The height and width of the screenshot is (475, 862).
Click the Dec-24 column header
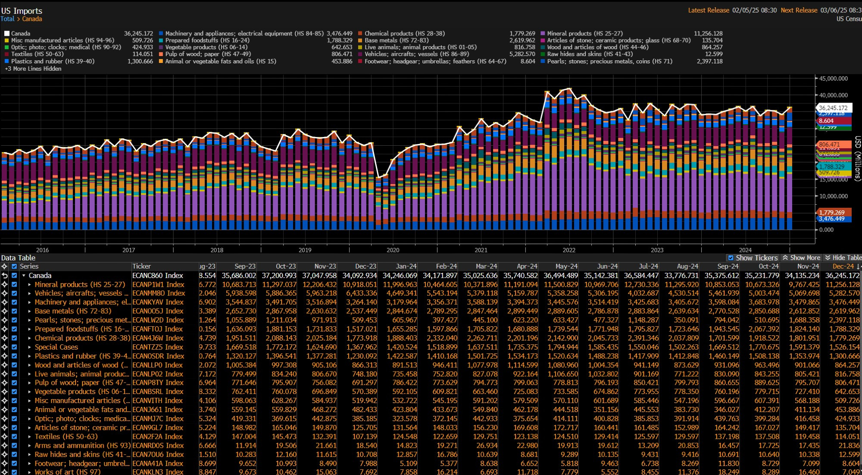pos(843,266)
